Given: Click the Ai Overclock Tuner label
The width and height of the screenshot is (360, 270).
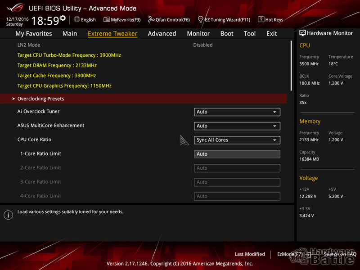Looking at the screenshot, I should [38, 111].
